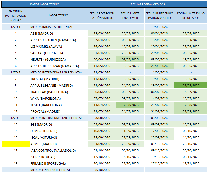This screenshot has height=172, width=207.
Task: Select the A1SI (MADRID) laboratory cell
Action: pos(59,33)
